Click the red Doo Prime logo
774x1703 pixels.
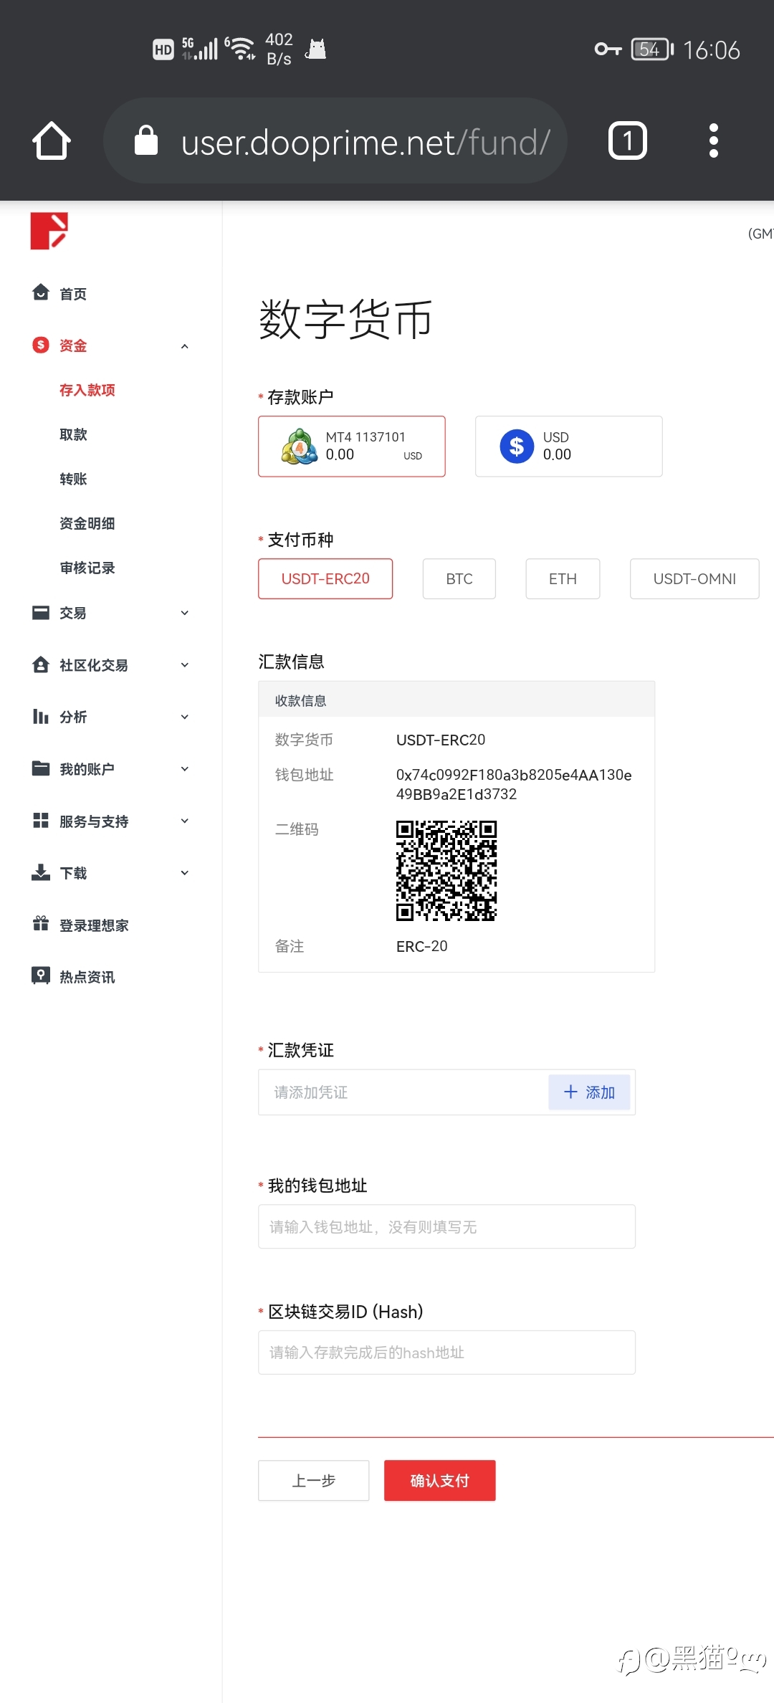(49, 231)
